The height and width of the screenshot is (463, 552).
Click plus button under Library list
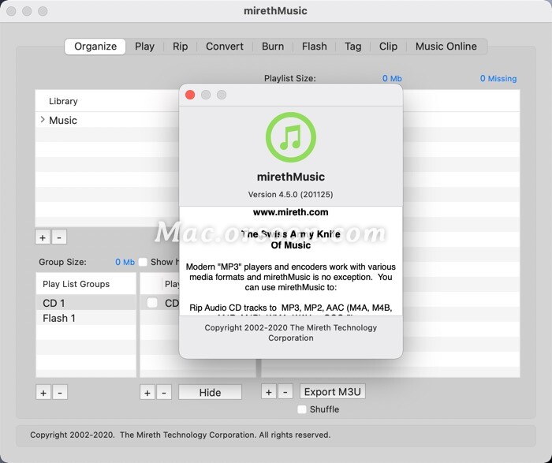point(43,237)
